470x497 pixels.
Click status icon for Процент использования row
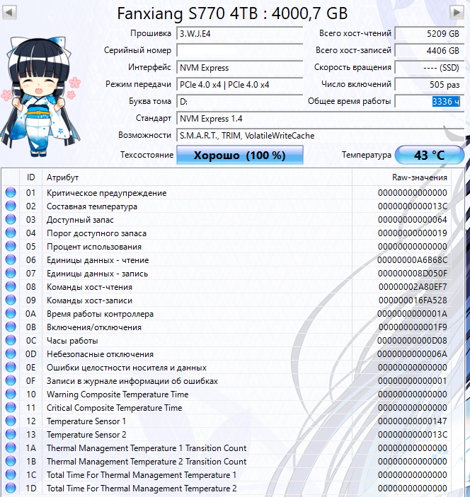pos(11,246)
